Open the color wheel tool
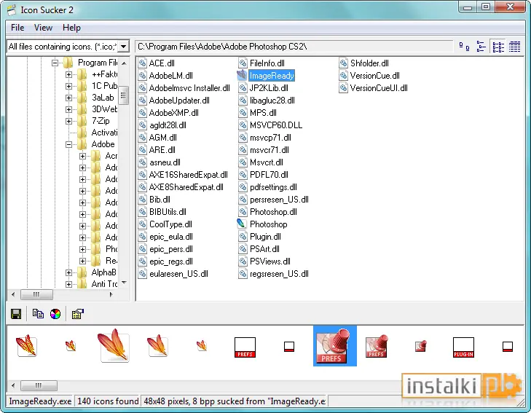 tap(55, 314)
